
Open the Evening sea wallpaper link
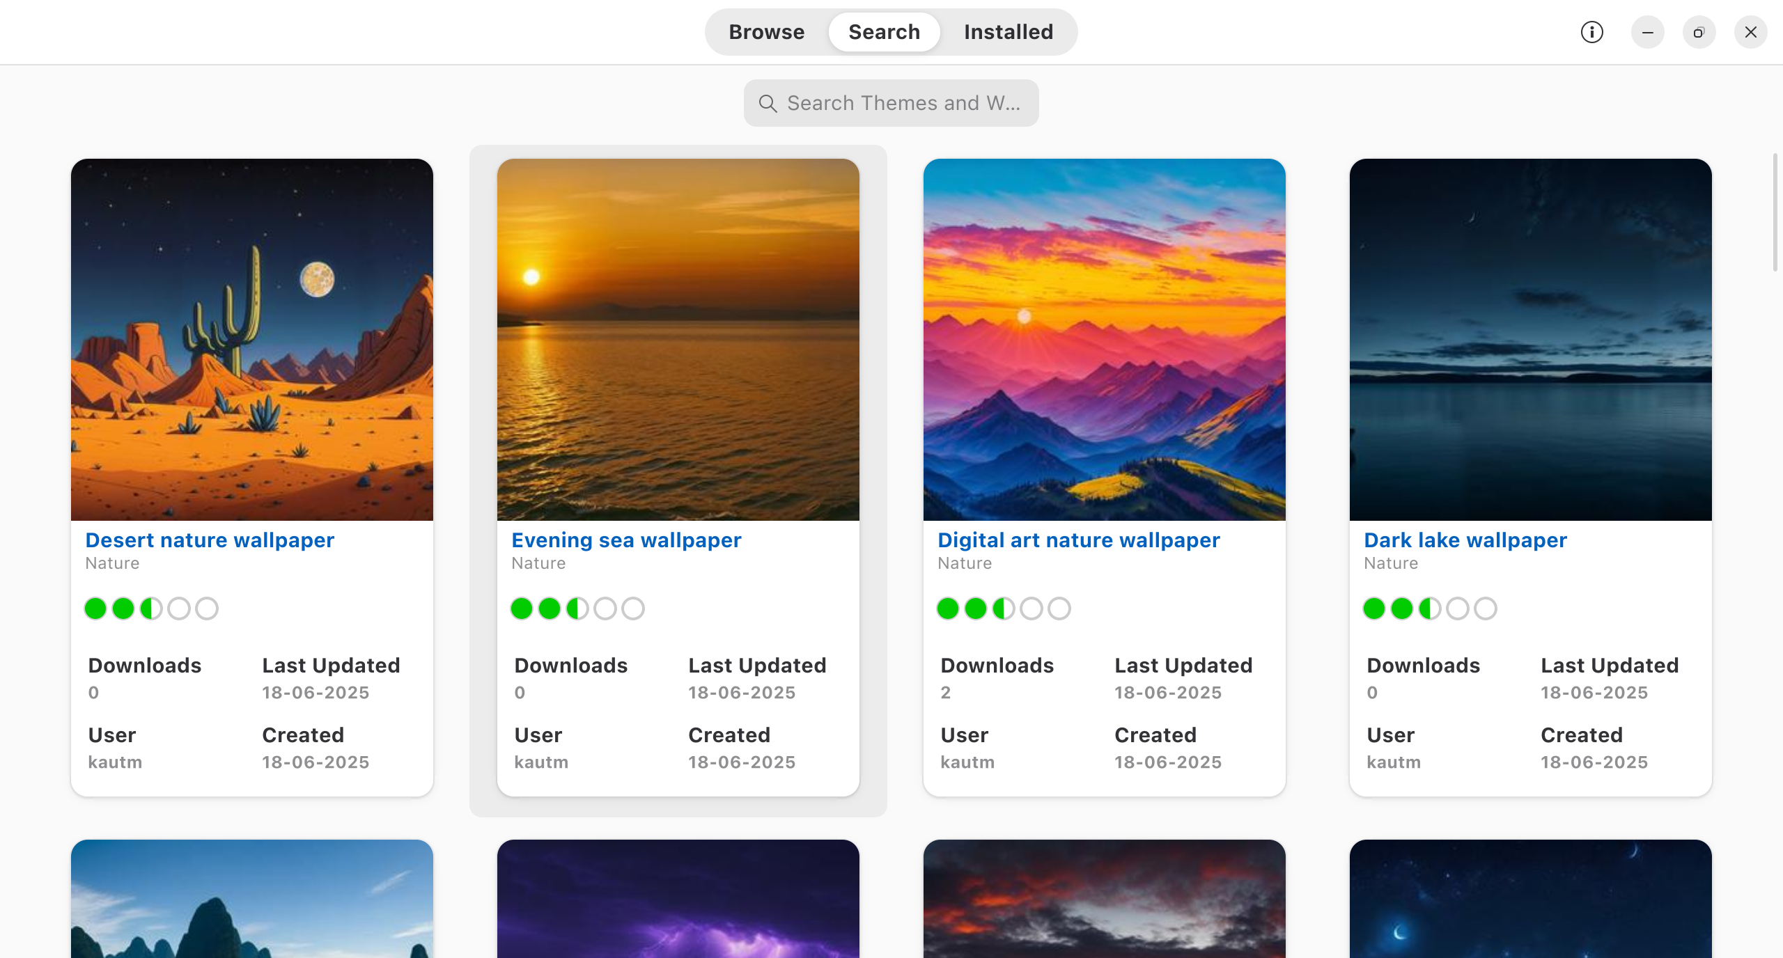[626, 540]
